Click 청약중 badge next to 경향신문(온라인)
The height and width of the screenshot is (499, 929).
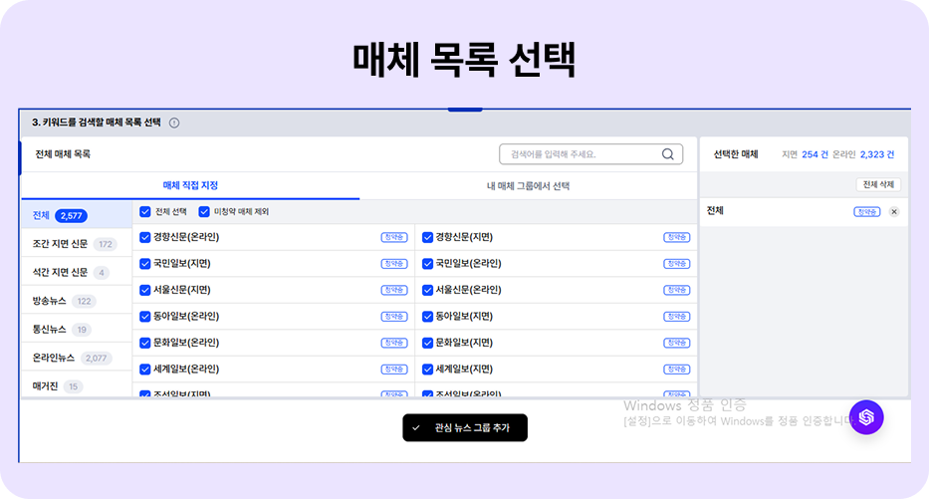coord(394,237)
